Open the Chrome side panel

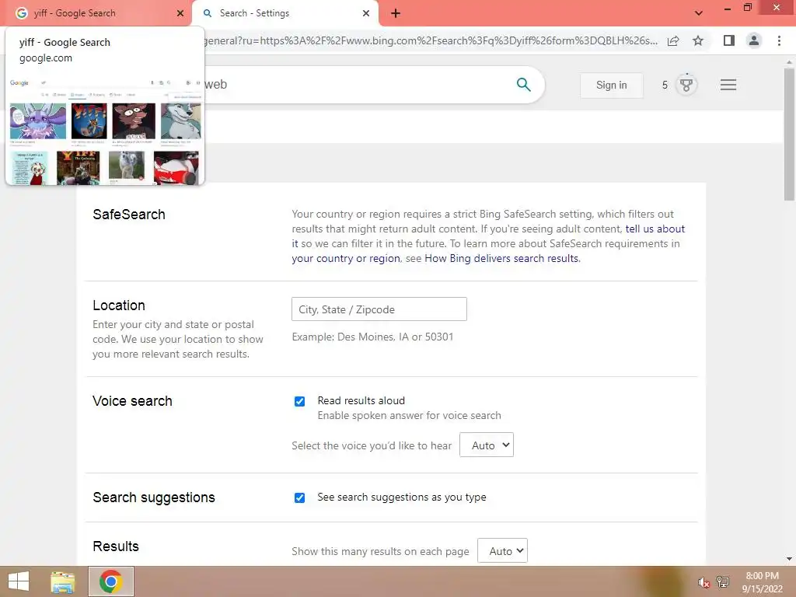pyautogui.click(x=729, y=40)
